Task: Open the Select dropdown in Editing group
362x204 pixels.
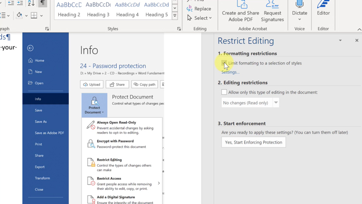Action: pyautogui.click(x=200, y=18)
